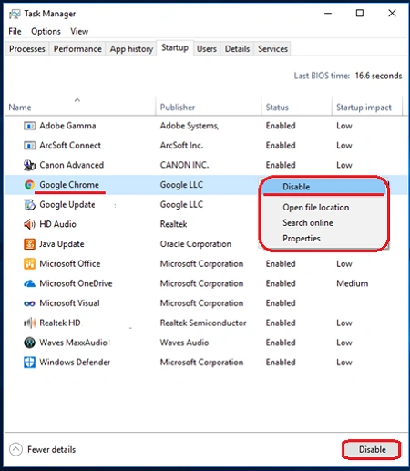Viewport: 410px width, 471px height.
Task: Maximize the Task Manager window
Action: click(360, 13)
